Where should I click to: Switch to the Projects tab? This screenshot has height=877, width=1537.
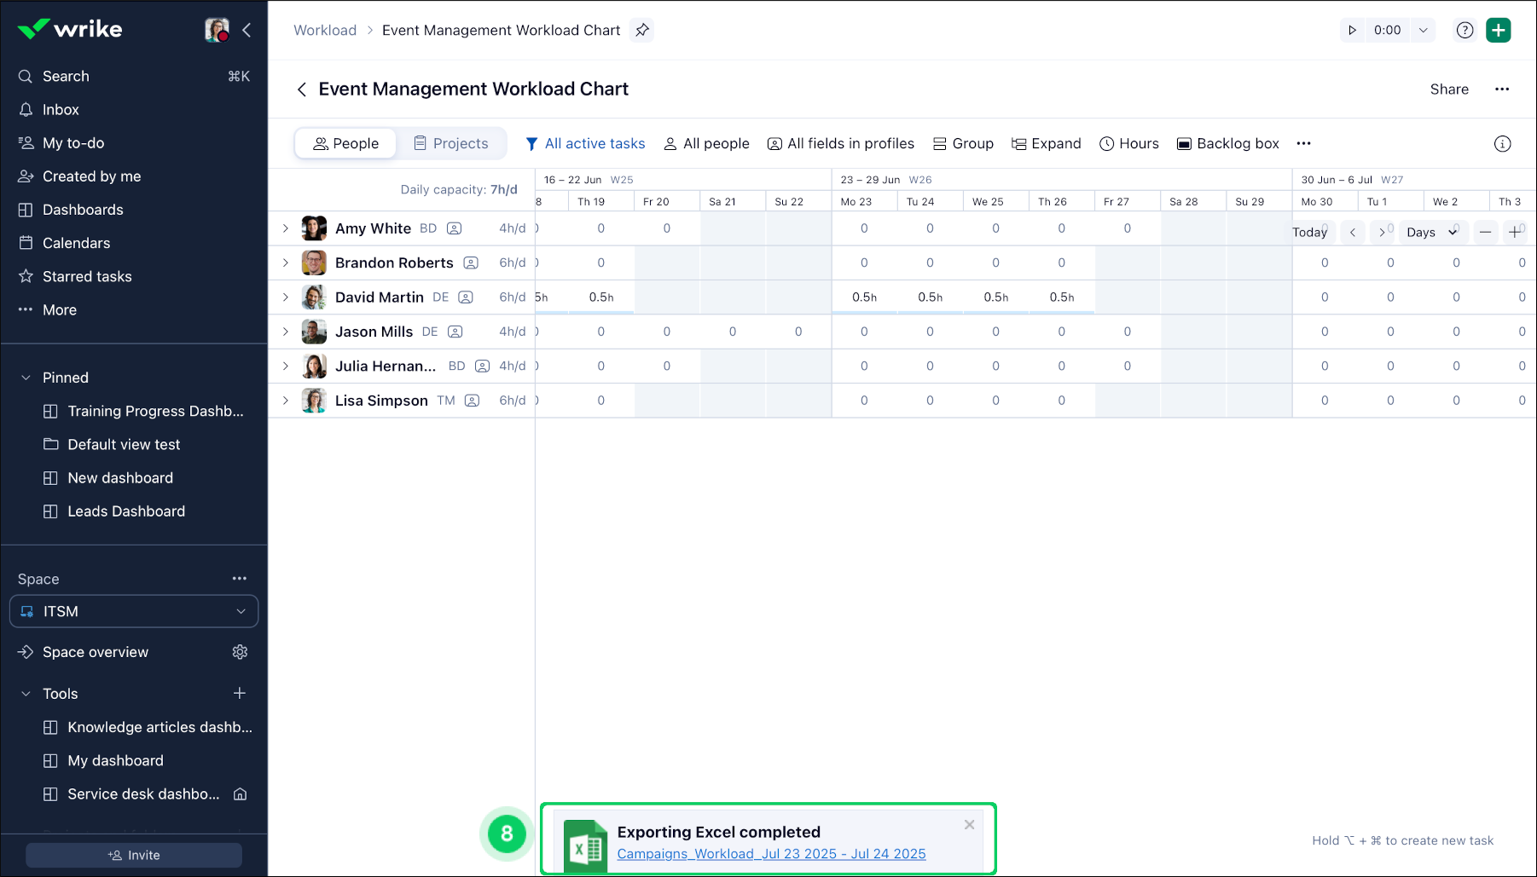451,144
